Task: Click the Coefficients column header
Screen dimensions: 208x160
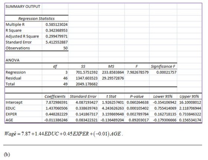Action: click(x=55, y=97)
